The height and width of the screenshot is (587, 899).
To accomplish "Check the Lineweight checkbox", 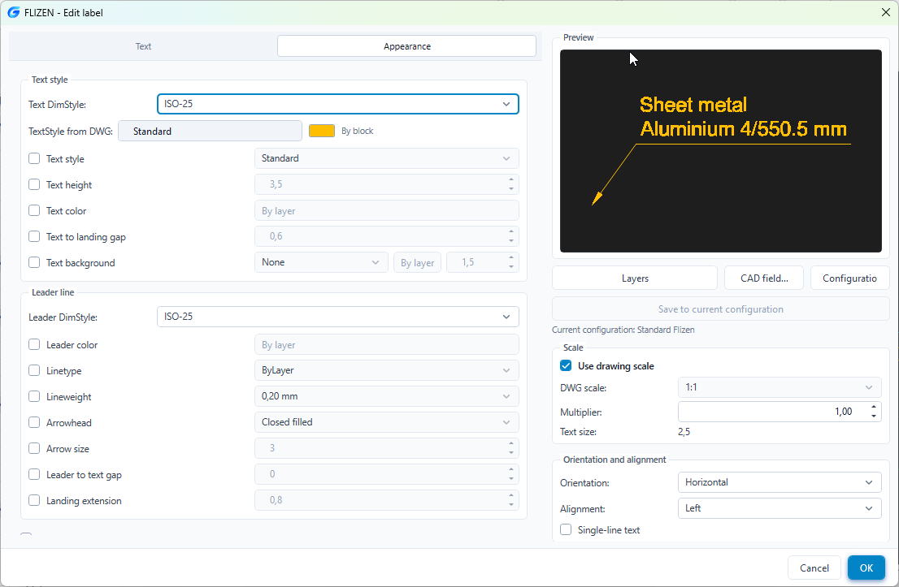I will [x=34, y=396].
